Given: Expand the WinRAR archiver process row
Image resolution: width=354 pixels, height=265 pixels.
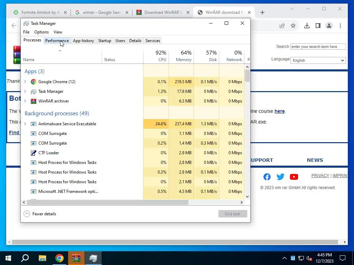Looking at the screenshot, I should (25, 101).
